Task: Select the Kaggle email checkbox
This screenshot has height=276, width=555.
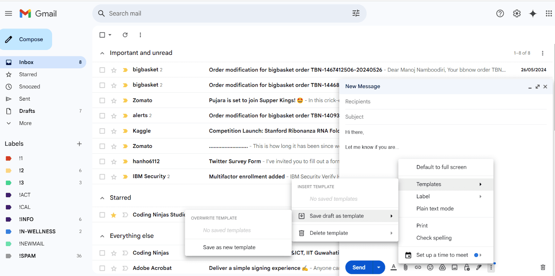Action: [102, 131]
